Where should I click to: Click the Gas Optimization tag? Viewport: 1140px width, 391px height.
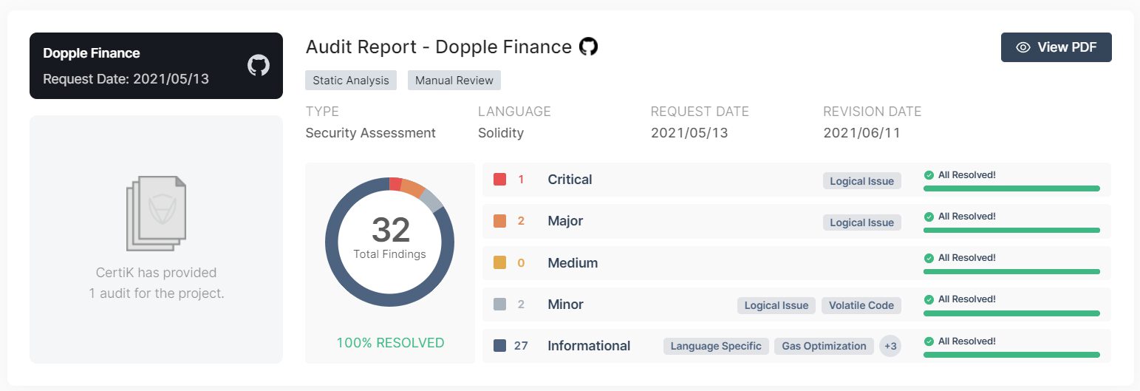point(824,346)
